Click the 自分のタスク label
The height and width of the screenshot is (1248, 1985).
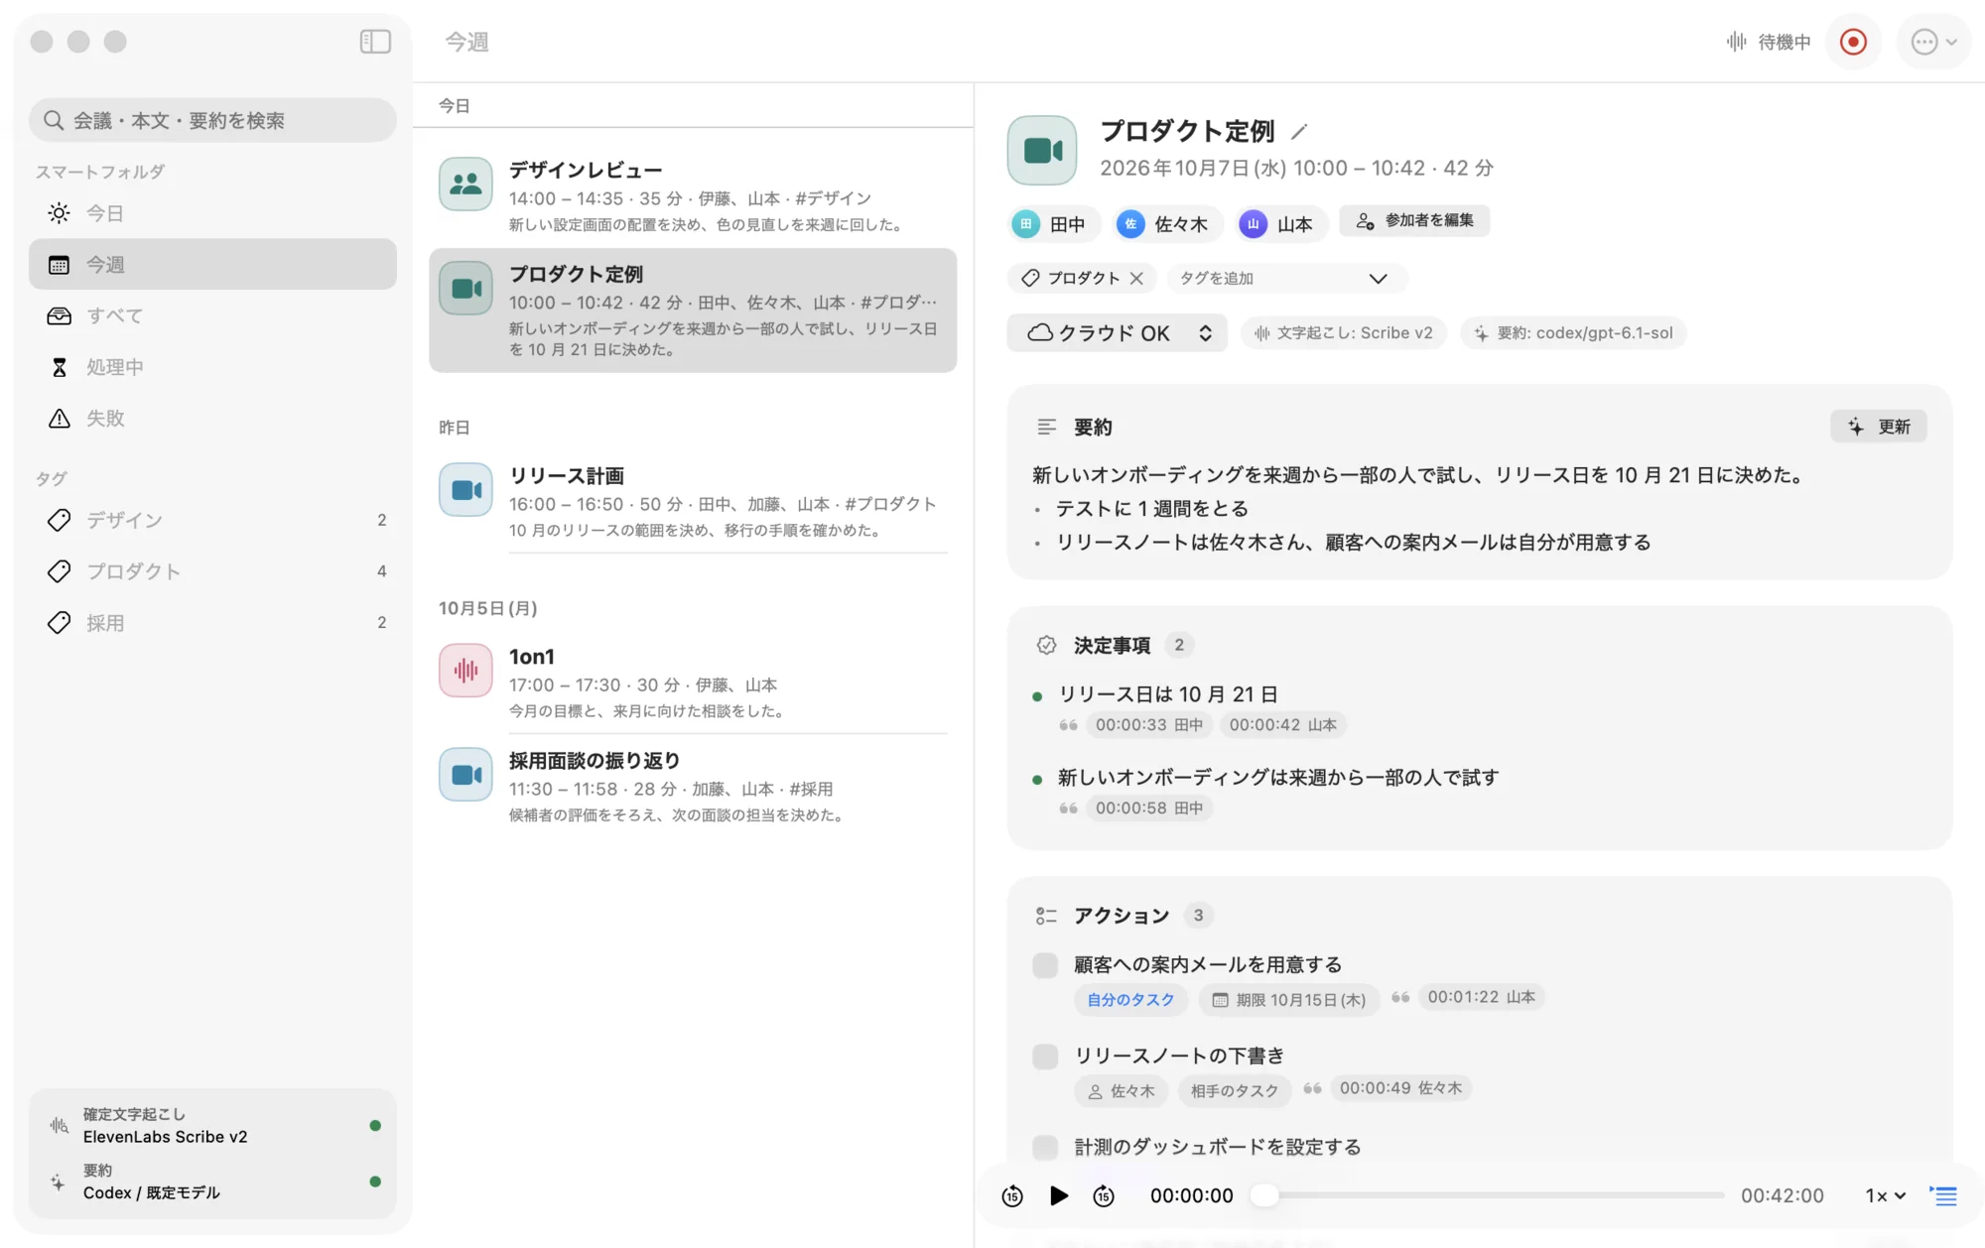[x=1130, y=1000]
